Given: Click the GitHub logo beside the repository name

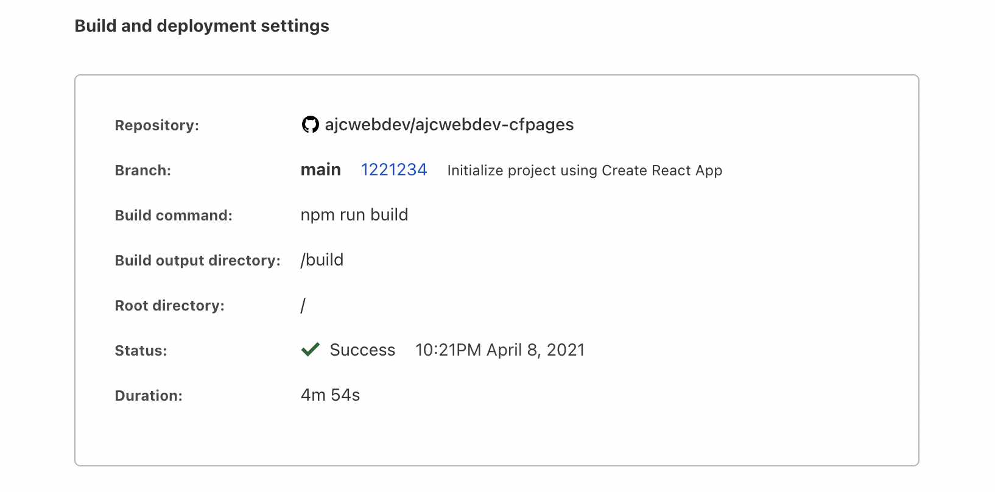Looking at the screenshot, I should point(311,125).
